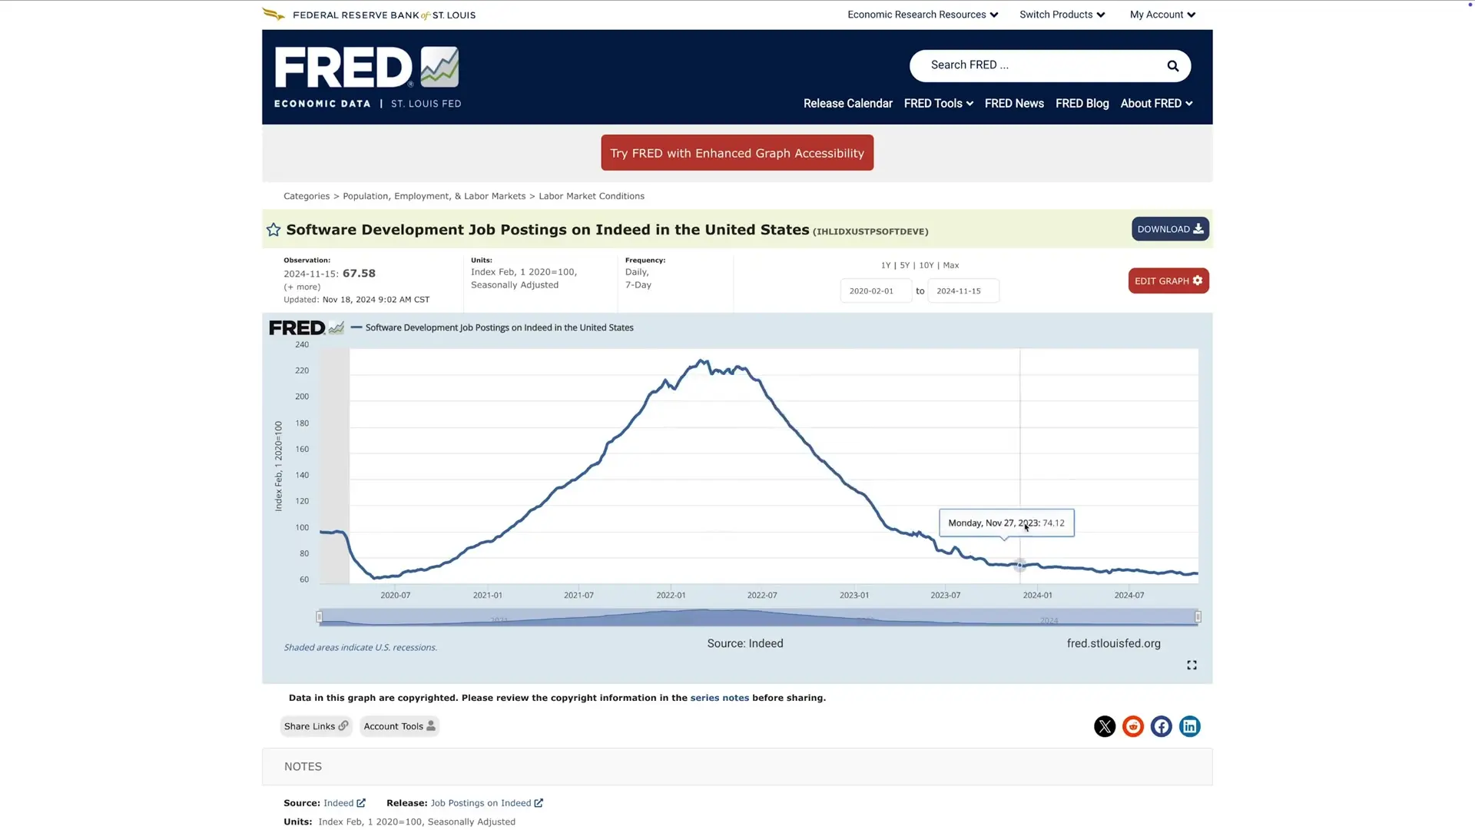The width and height of the screenshot is (1475, 830).
Task: Share on Reddit icon
Action: tap(1132, 726)
